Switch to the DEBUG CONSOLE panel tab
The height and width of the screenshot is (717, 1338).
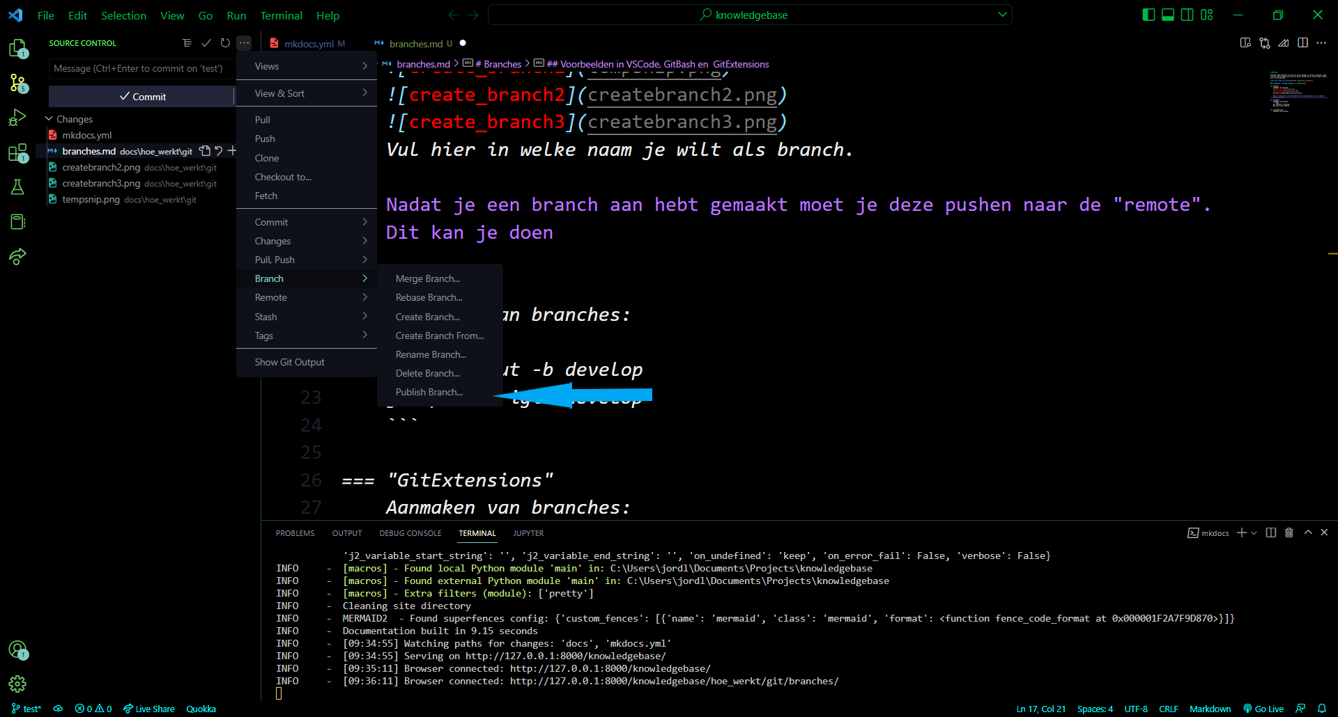click(410, 533)
